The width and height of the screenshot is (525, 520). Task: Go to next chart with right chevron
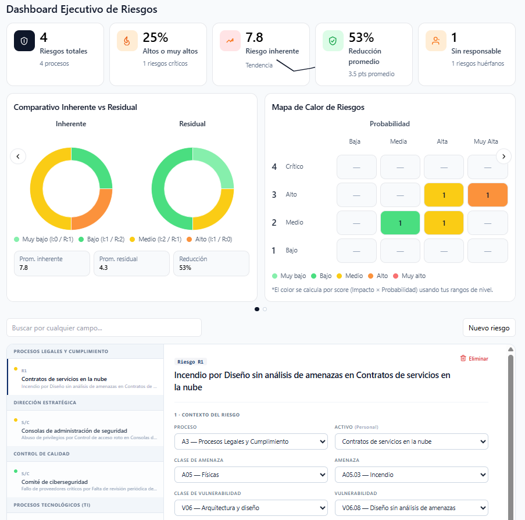pos(503,156)
